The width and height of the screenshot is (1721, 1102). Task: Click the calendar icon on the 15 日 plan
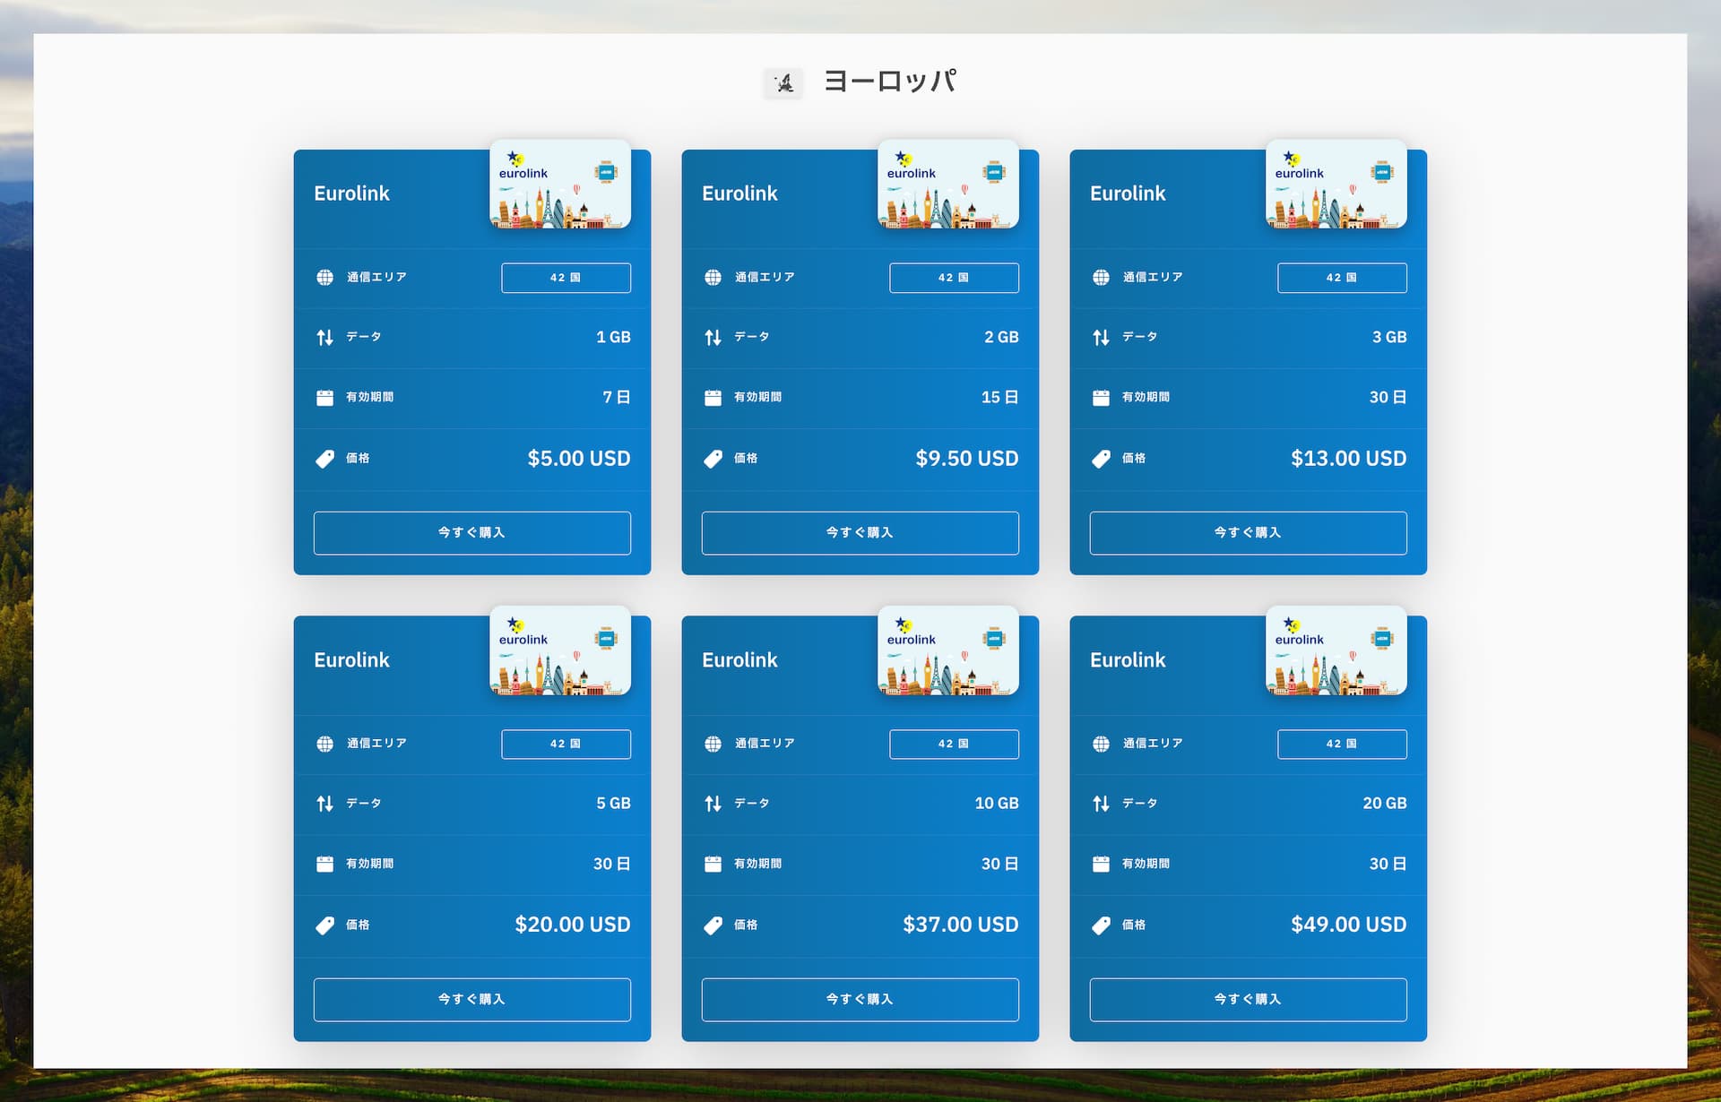713,398
